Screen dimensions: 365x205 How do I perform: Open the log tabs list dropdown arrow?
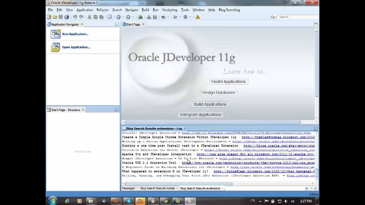point(316,188)
